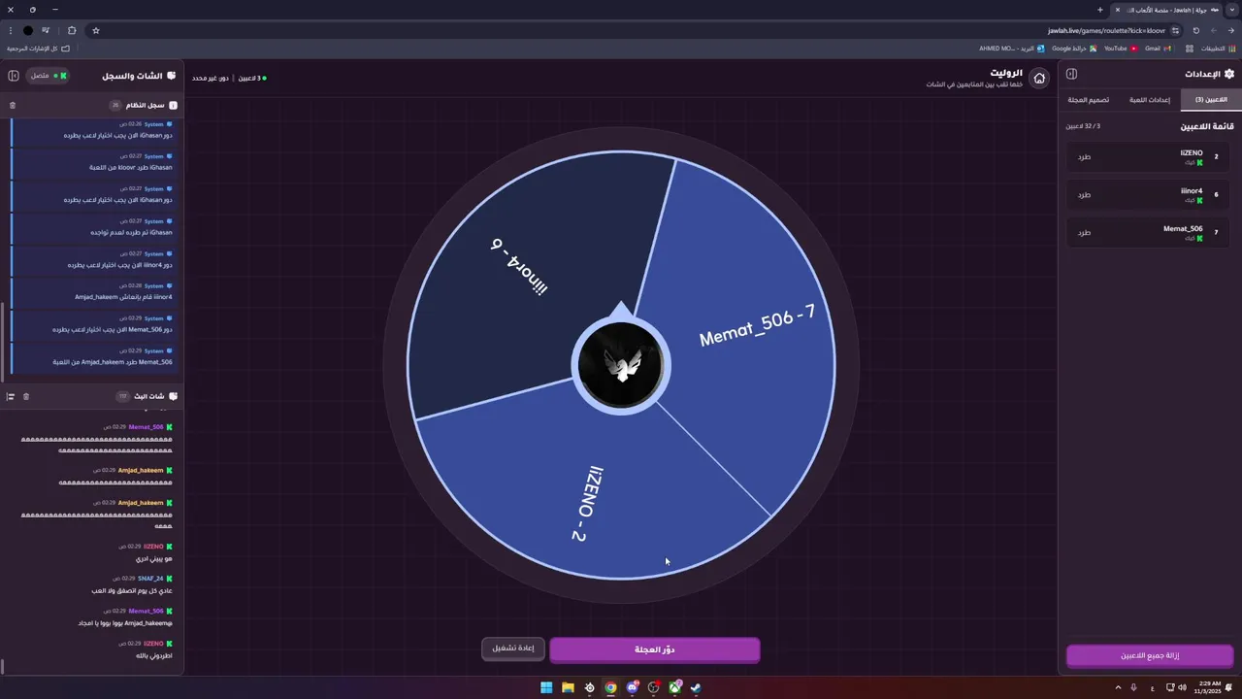1242x699 pixels.
Task: Open Google Maps bookmark
Action: point(1074,49)
